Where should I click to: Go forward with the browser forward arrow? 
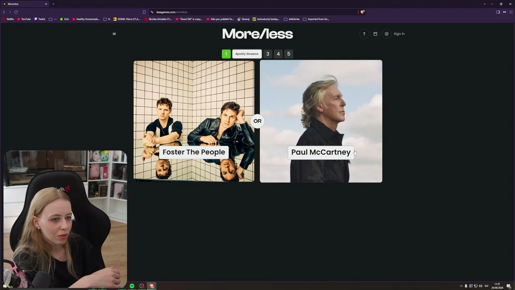click(x=10, y=12)
